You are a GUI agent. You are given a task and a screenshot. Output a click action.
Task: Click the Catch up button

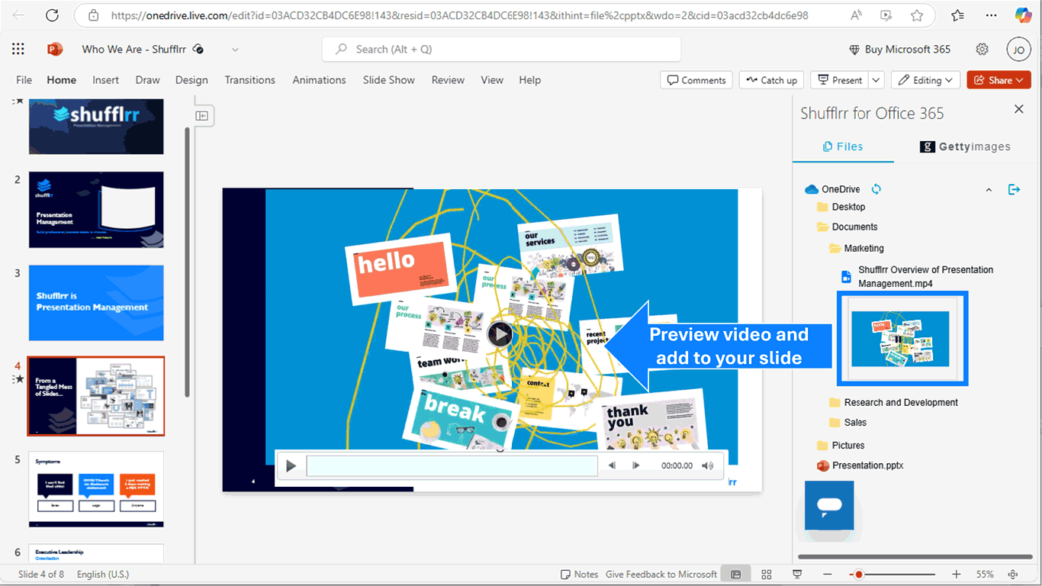(x=771, y=80)
